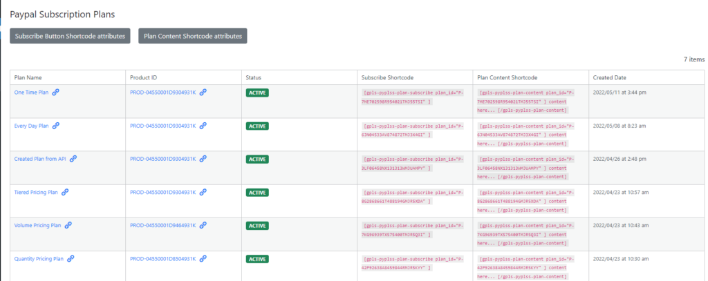Click date 2022/05/11 at 3:44 pm
This screenshot has height=281, width=708.
(x=619, y=93)
